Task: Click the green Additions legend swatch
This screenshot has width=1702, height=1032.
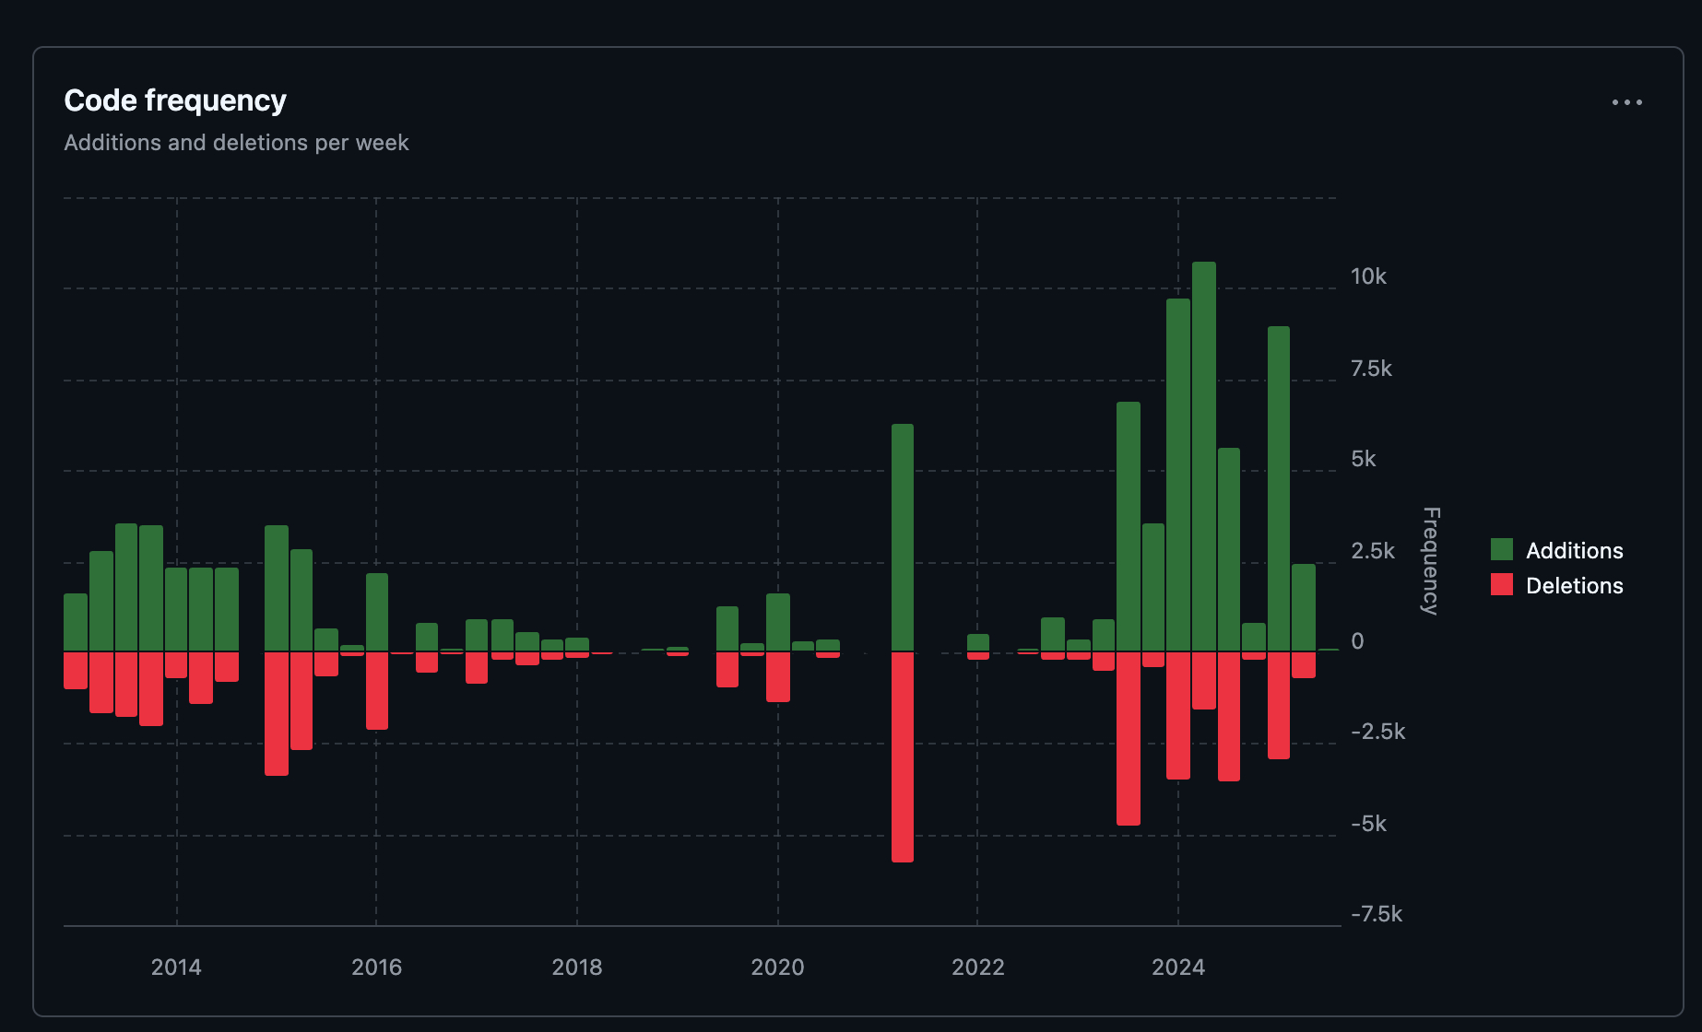Action: (x=1502, y=550)
